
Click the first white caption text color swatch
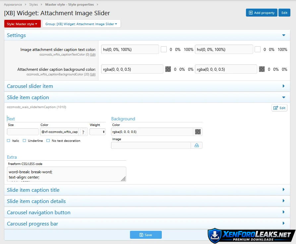coord(164,50)
